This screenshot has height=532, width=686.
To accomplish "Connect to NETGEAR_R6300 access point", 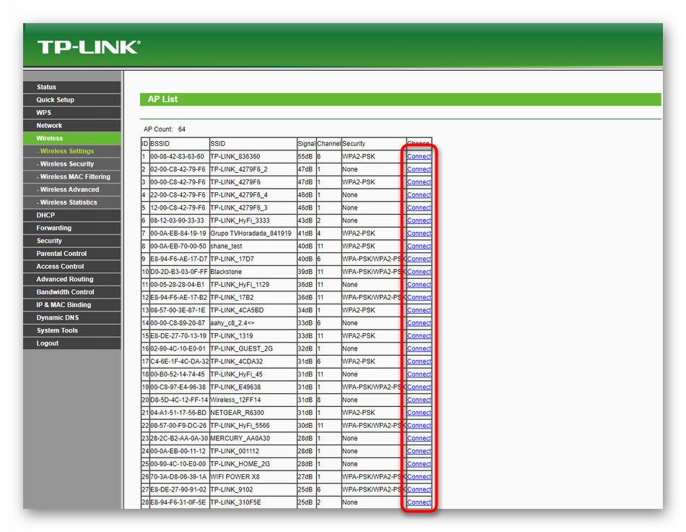I will click(x=419, y=413).
